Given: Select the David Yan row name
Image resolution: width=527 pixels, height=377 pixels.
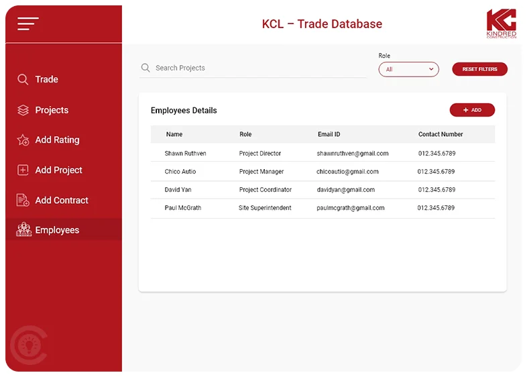Looking at the screenshot, I should (x=178, y=190).
